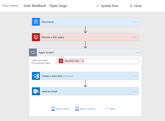Click Update flow to save changes
The image size is (165, 121).
point(107,6)
